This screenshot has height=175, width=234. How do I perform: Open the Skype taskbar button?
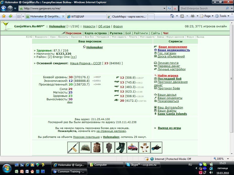[x=142, y=165]
